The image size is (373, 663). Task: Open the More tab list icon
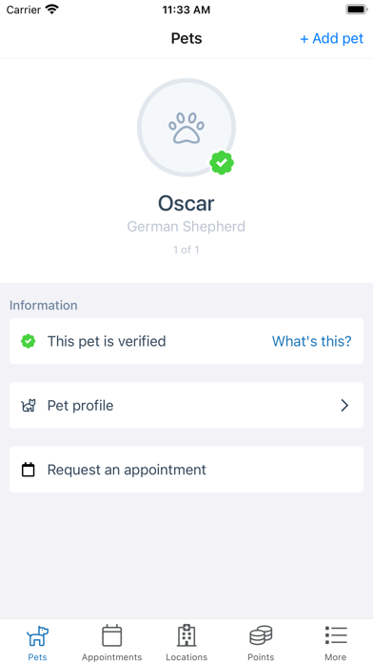coord(336,636)
